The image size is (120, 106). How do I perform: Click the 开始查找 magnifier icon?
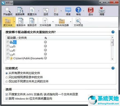pyautogui.click(x=8, y=10)
